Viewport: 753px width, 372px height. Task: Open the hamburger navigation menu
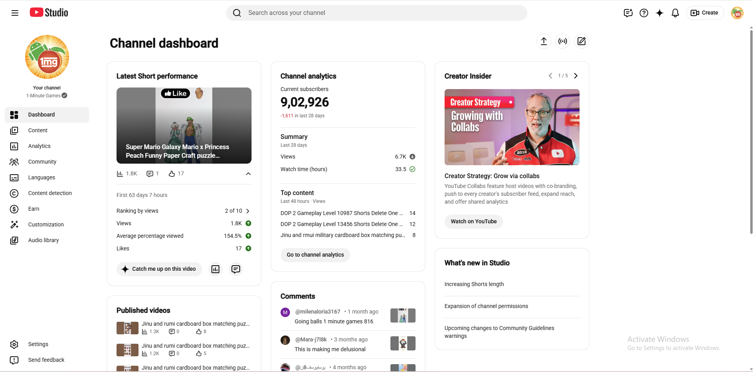[15, 13]
